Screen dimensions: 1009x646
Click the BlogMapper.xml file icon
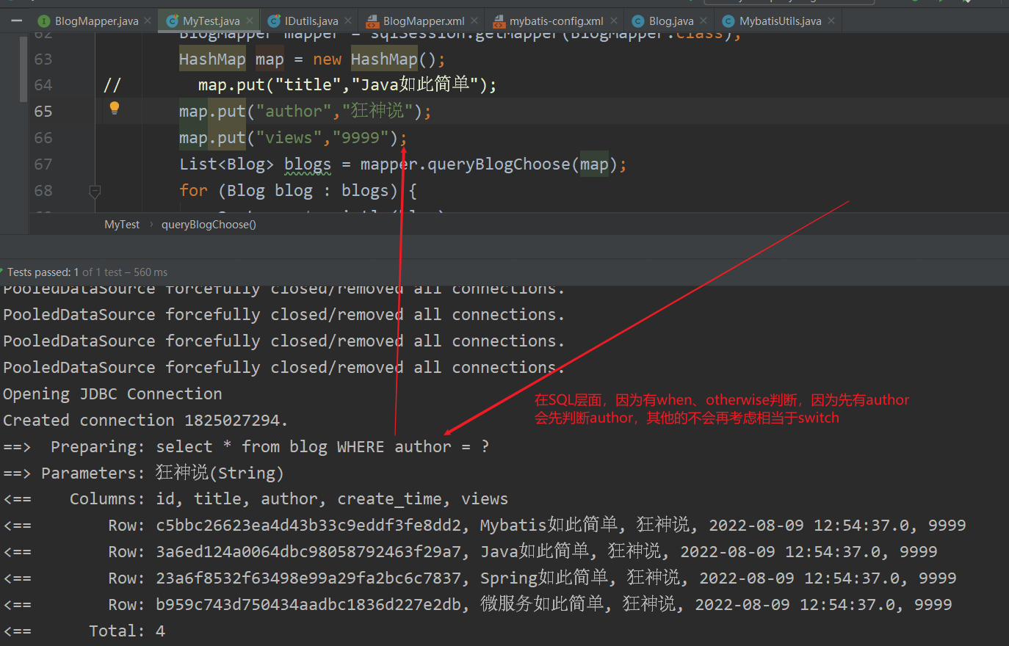(x=372, y=21)
